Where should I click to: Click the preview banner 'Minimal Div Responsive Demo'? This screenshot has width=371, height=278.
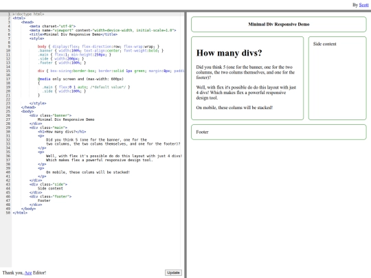click(x=279, y=24)
